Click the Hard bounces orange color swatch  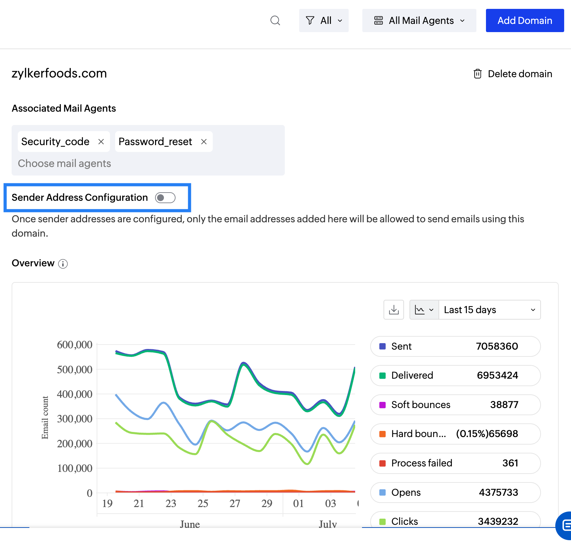(x=382, y=434)
